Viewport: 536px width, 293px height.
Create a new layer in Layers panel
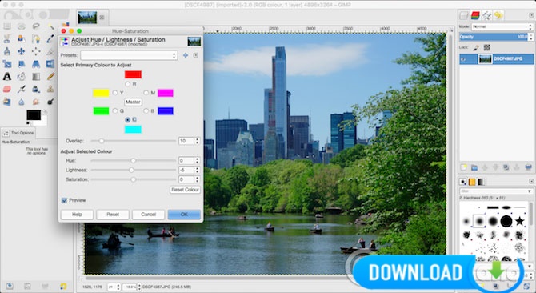tap(464, 167)
